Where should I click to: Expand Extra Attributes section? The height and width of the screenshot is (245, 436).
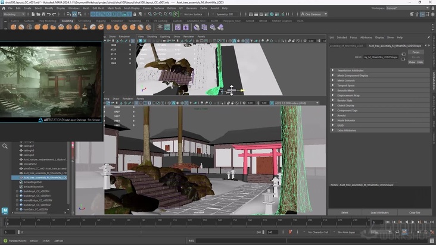coord(379,130)
